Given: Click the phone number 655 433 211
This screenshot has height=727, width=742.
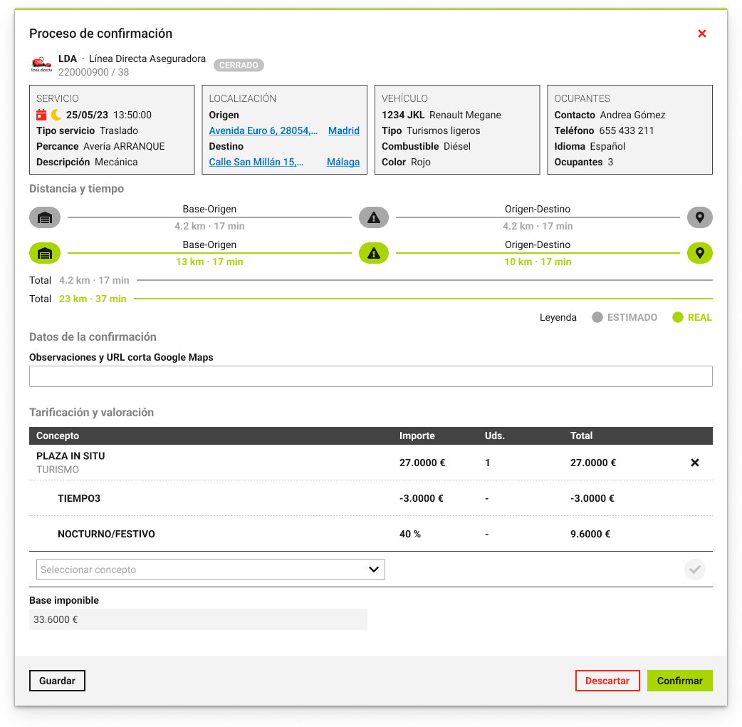Looking at the screenshot, I should click(x=627, y=130).
